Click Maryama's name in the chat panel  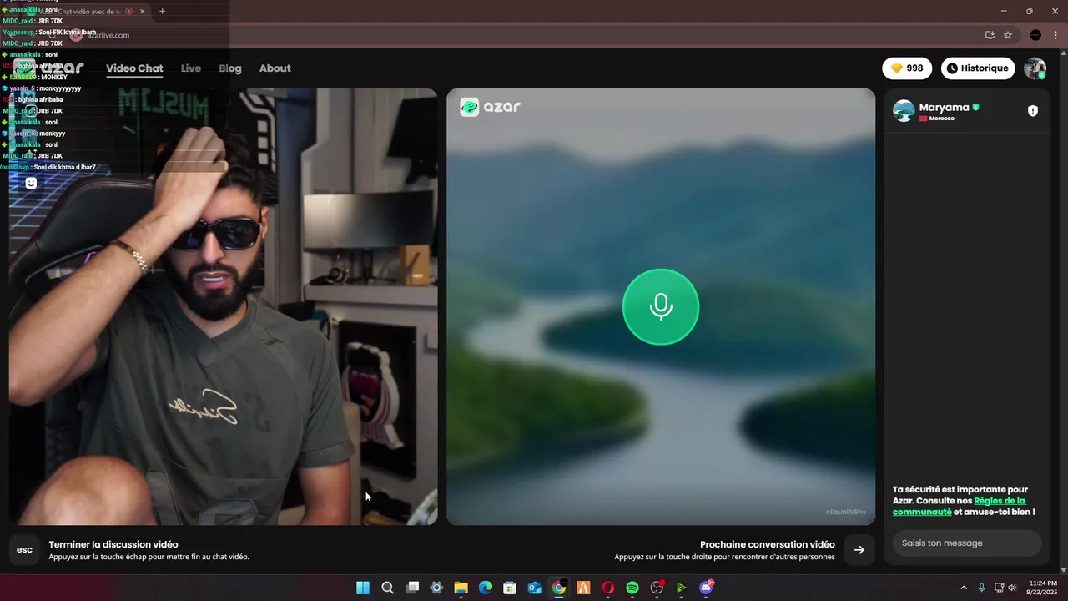coord(944,107)
